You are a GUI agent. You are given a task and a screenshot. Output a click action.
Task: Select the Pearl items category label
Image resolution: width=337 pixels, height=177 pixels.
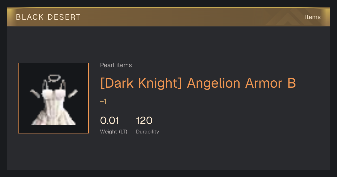click(116, 65)
